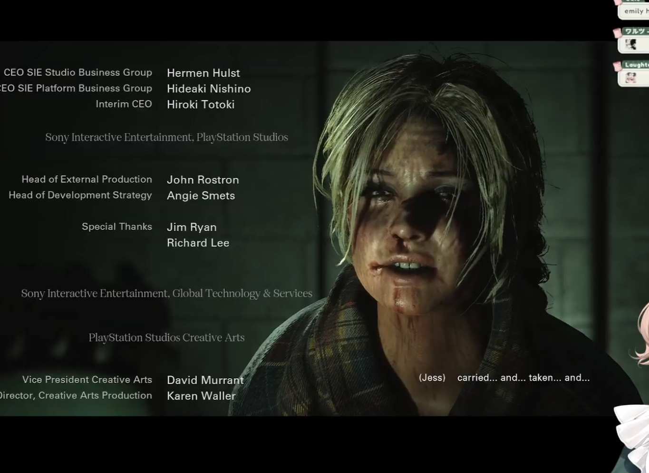The height and width of the screenshot is (473, 649).
Task: Click 'Sony Interactive Entertainment, PlayStation Studios' heading
Action: [x=166, y=137]
